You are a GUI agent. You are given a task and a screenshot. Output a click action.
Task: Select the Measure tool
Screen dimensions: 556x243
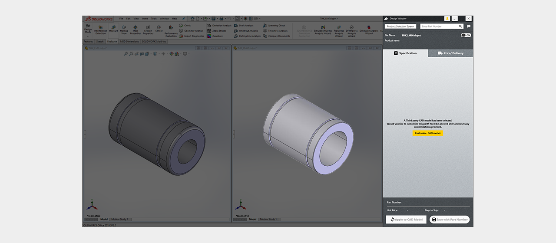click(x=113, y=29)
